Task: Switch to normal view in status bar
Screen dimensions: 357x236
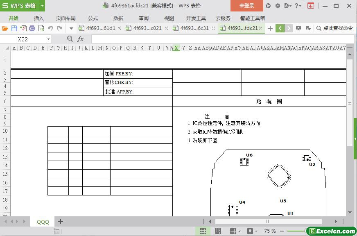Action: 203,231
